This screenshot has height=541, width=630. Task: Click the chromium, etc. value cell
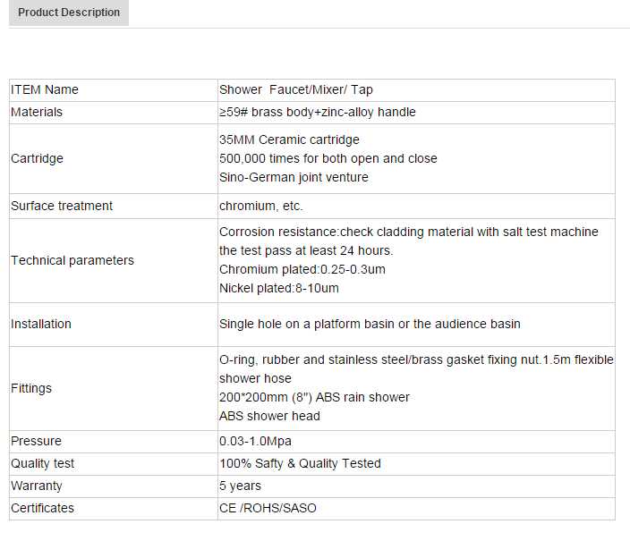point(261,206)
